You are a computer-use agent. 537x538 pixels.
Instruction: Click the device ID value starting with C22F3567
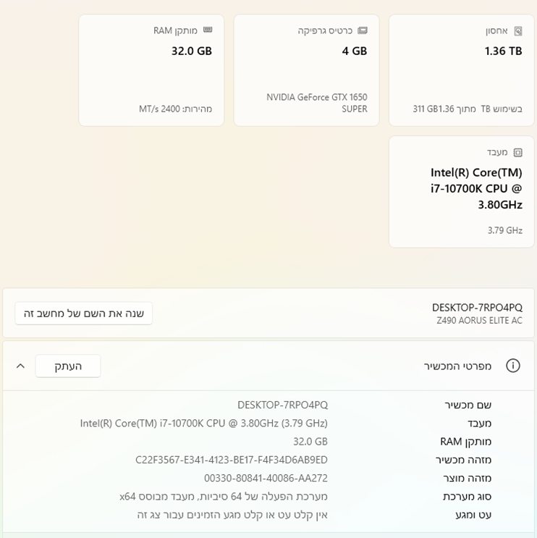click(x=232, y=460)
